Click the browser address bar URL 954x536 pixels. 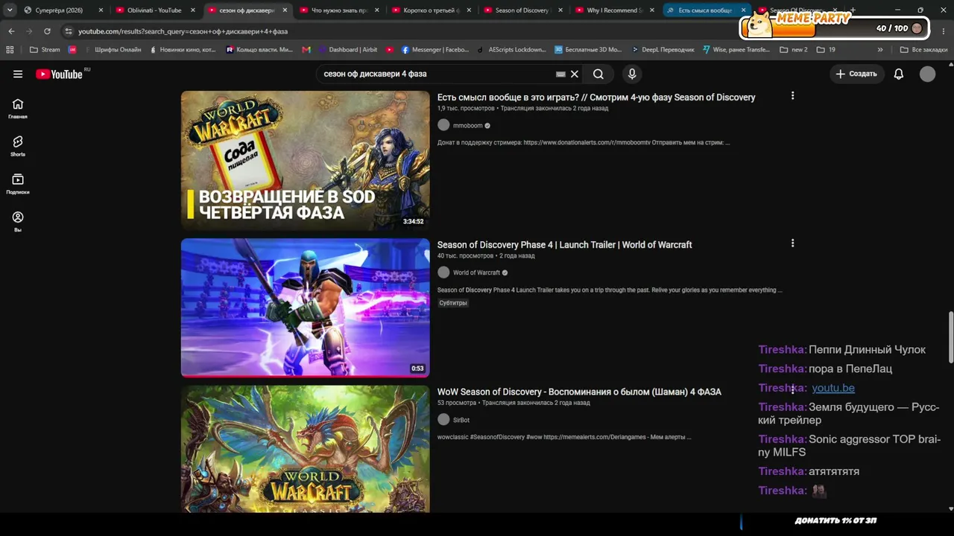point(183,31)
